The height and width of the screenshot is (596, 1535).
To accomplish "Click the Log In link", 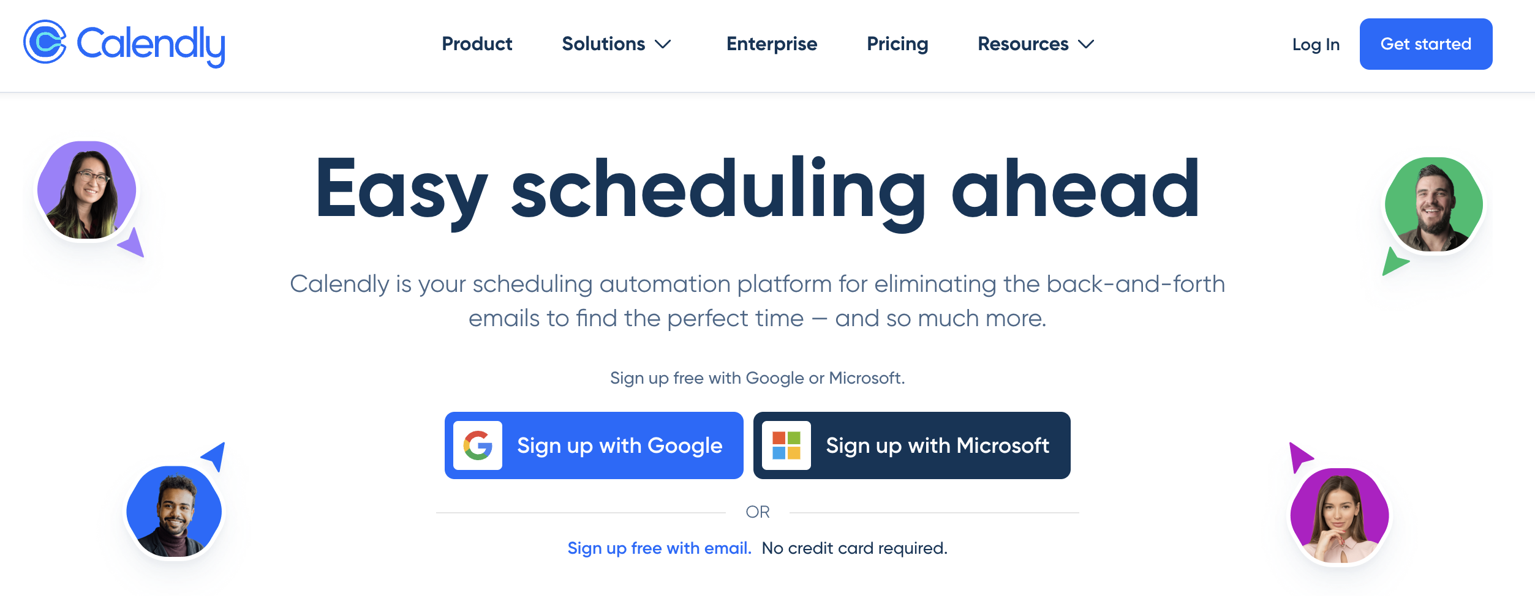I will 1316,45.
